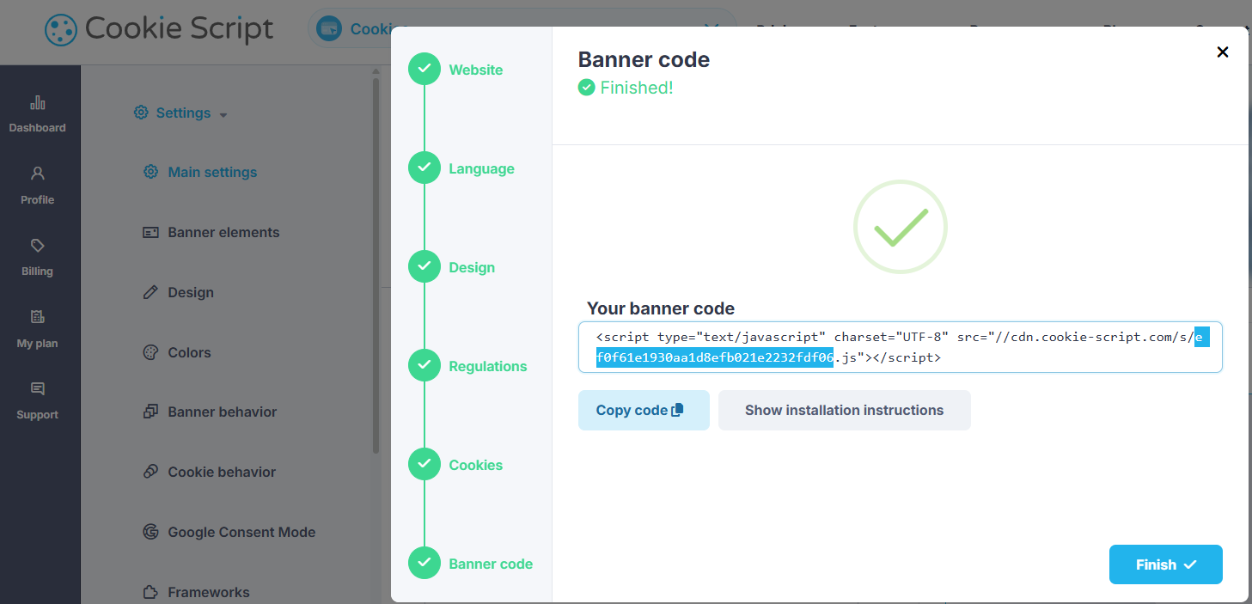Expand the Settings dropdown arrow
The height and width of the screenshot is (604, 1252).
[x=223, y=114]
